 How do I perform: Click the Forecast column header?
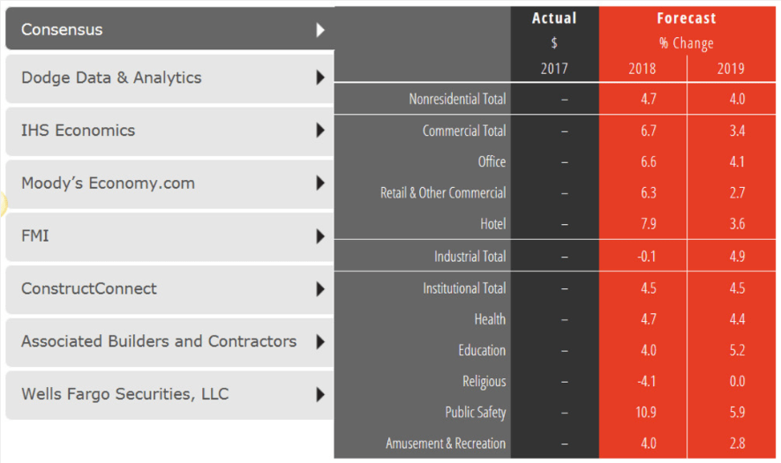[687, 18]
